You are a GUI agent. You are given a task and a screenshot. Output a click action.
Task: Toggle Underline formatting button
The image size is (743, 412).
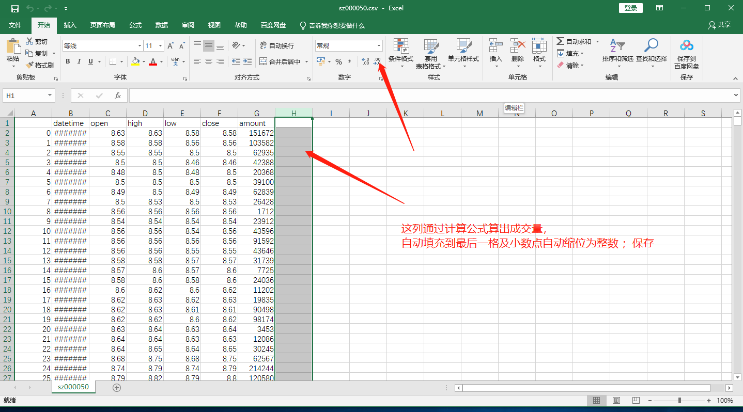click(x=91, y=61)
